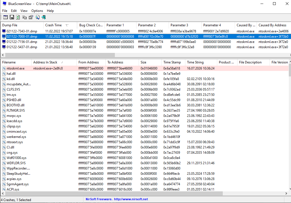
Task: Select the WDFLDR.SYS driver row
Action: (x=145, y=163)
